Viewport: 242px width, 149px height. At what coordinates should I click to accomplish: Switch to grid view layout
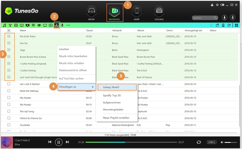tap(236, 25)
